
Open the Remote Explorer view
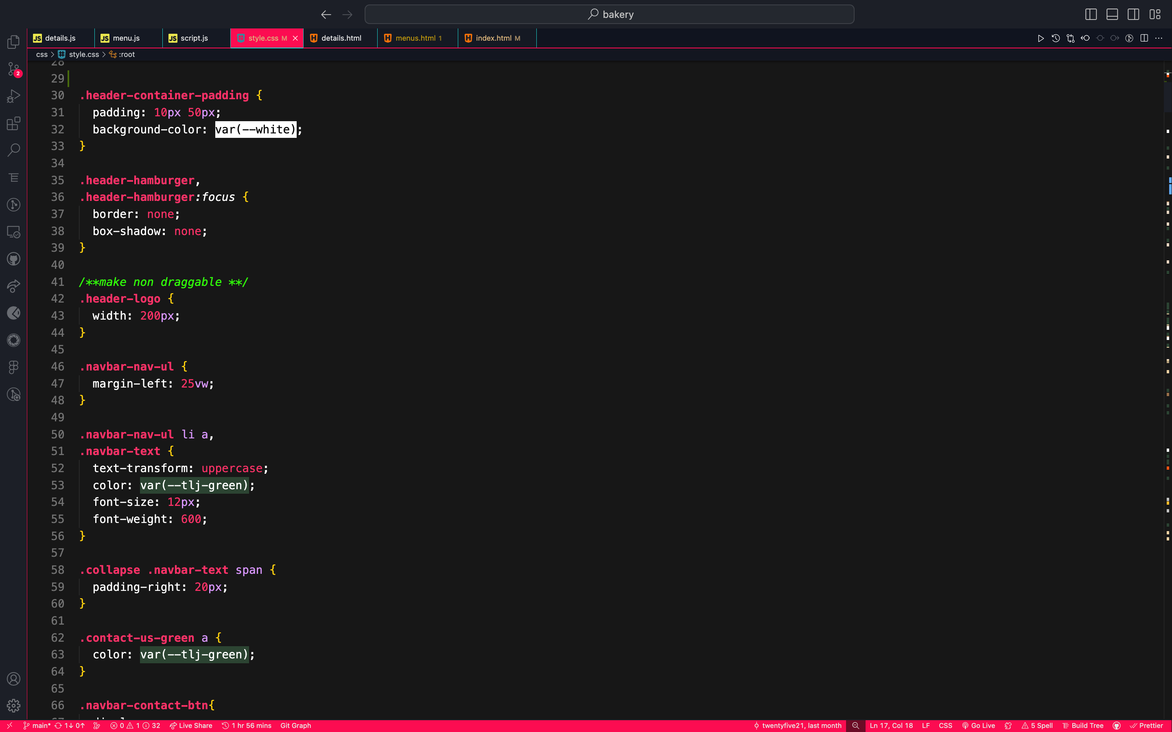[13, 232]
